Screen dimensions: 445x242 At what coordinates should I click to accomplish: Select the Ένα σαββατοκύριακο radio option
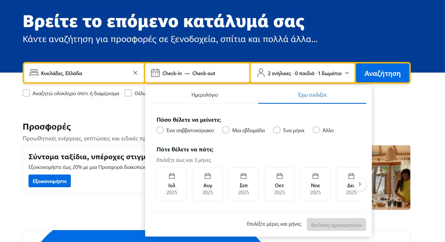pyautogui.click(x=160, y=130)
